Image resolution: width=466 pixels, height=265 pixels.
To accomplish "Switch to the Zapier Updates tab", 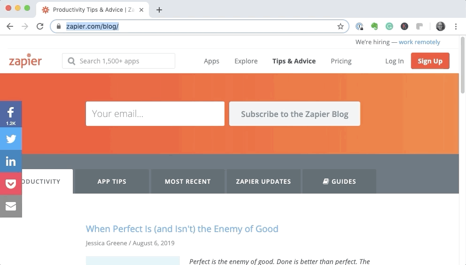I will point(264,181).
